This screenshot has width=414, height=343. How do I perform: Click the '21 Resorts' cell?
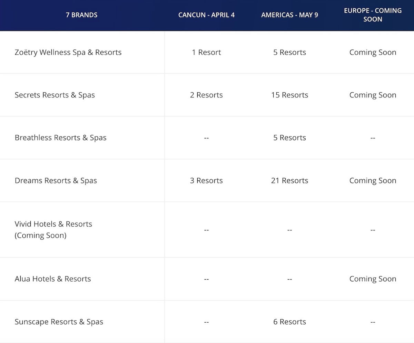[x=289, y=180]
